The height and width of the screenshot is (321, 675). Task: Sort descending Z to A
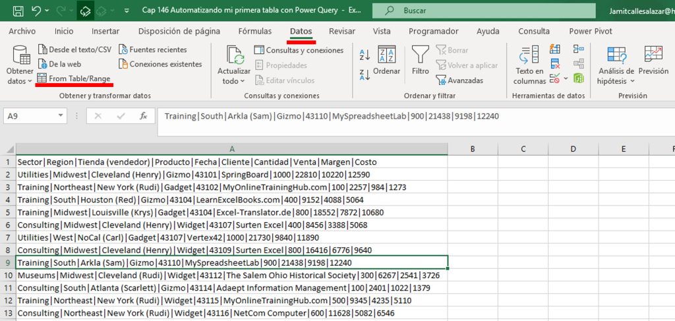(x=364, y=74)
